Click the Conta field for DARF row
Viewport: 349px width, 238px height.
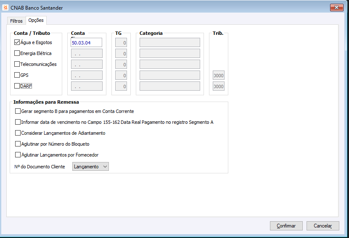(x=87, y=86)
